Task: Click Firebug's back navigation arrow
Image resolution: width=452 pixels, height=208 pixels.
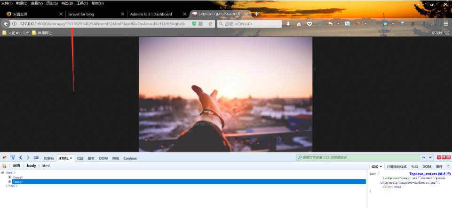Action: [21, 158]
